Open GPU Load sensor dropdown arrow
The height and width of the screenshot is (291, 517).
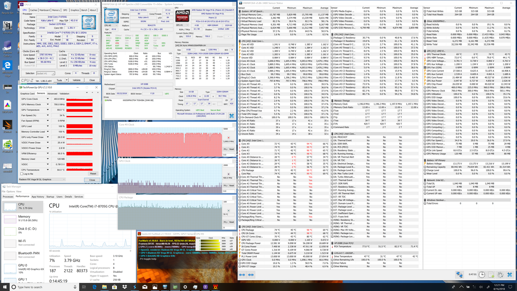pos(48,126)
